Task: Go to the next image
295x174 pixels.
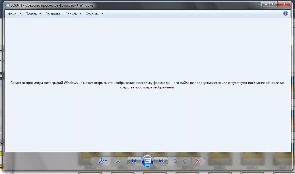Action: 161,161
